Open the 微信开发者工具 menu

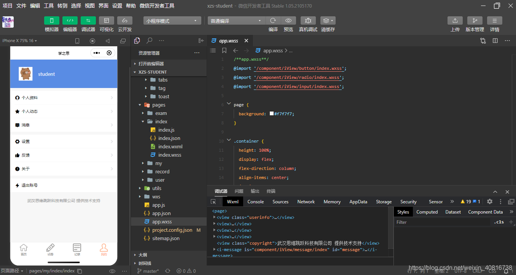(157, 6)
